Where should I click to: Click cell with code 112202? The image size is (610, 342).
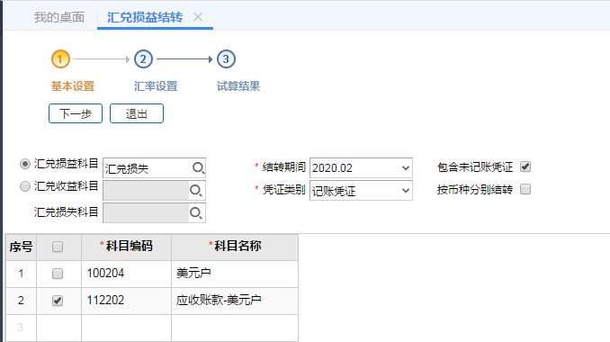pyautogui.click(x=127, y=301)
